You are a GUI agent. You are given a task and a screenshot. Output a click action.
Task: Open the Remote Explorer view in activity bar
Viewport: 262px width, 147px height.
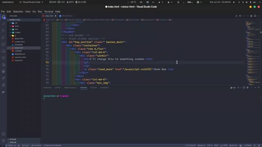(3, 51)
